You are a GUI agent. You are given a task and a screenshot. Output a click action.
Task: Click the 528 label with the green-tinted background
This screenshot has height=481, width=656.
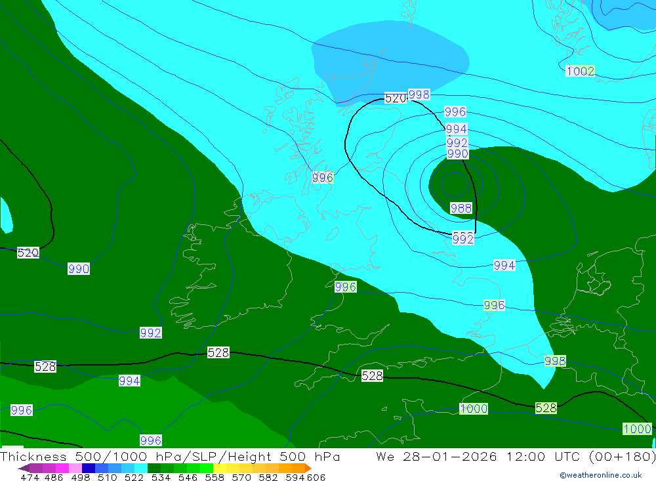(546, 408)
